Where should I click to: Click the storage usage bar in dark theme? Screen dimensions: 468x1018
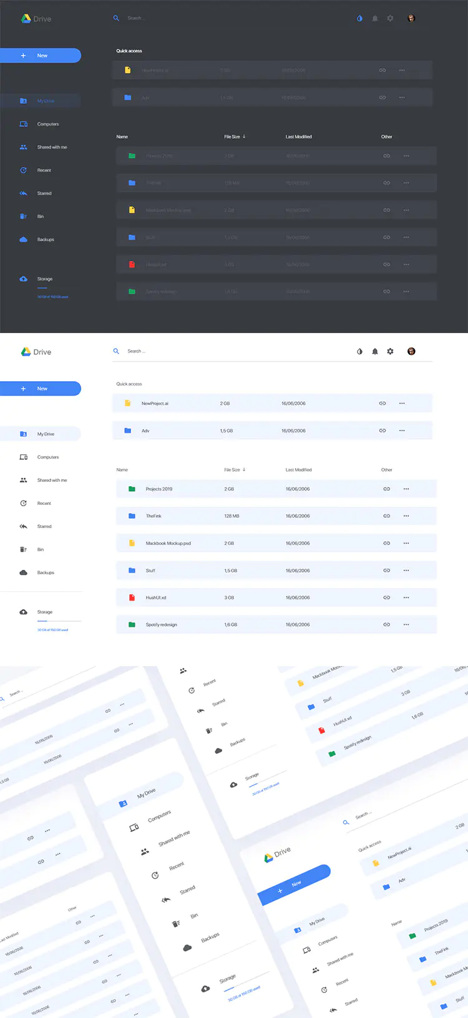pos(42,287)
